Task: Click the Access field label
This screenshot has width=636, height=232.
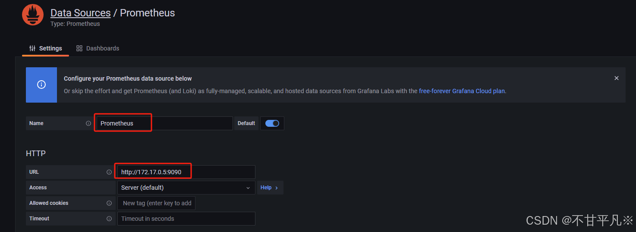Action: [x=38, y=188]
